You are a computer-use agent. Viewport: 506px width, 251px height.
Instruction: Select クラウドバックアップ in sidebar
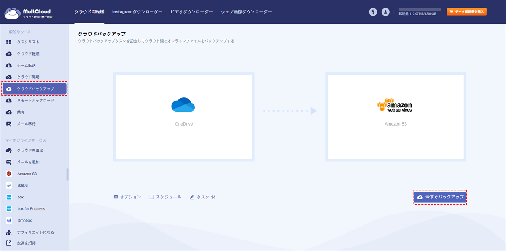point(35,89)
